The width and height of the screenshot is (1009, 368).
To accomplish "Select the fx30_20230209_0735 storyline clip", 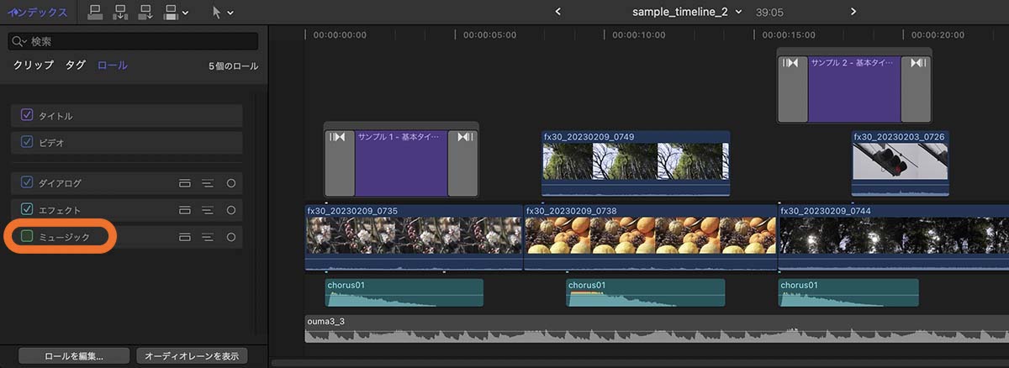I will [x=414, y=238].
